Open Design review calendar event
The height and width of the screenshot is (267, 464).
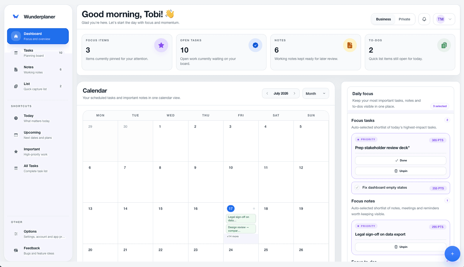pos(241,229)
